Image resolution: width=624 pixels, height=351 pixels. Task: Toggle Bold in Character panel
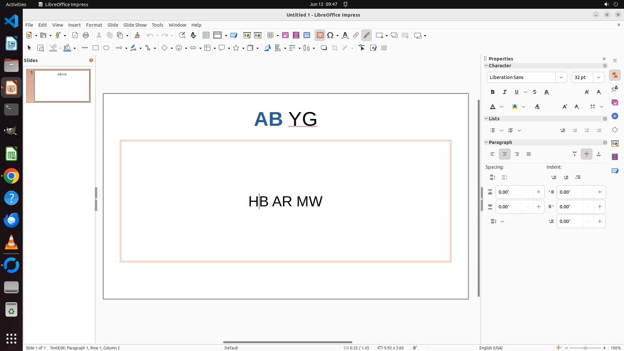point(493,92)
